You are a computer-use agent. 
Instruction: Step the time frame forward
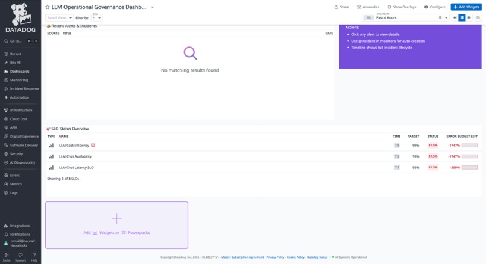pyautogui.click(x=469, y=18)
